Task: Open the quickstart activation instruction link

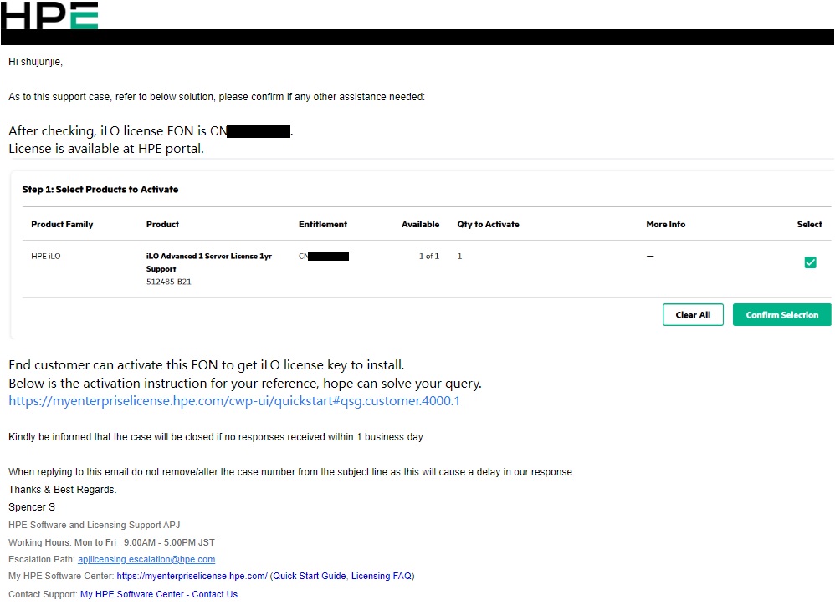Action: pos(233,401)
